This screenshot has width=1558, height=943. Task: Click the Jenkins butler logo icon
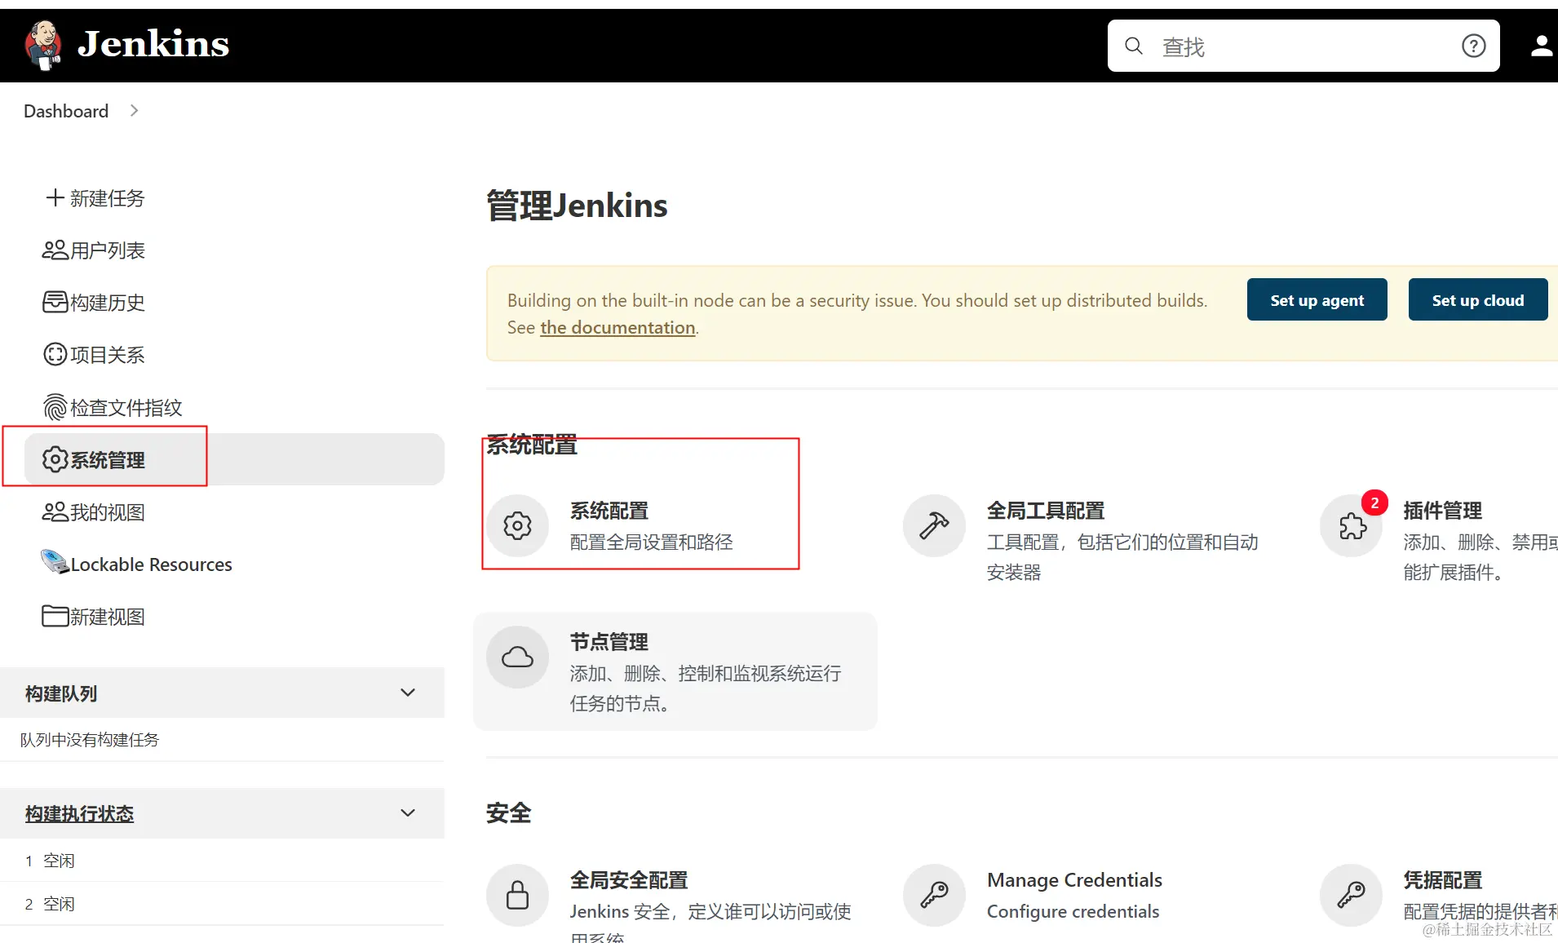[x=44, y=46]
